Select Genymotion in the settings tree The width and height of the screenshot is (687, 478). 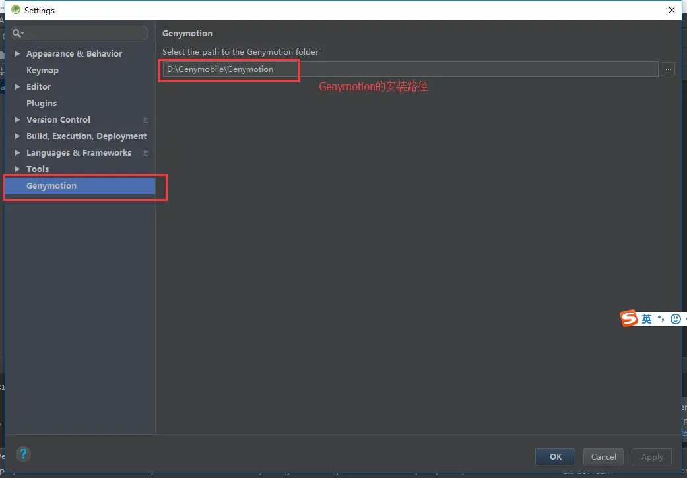pyautogui.click(x=80, y=186)
